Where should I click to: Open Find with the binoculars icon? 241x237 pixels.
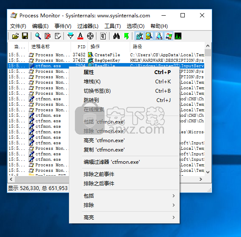click(116, 36)
